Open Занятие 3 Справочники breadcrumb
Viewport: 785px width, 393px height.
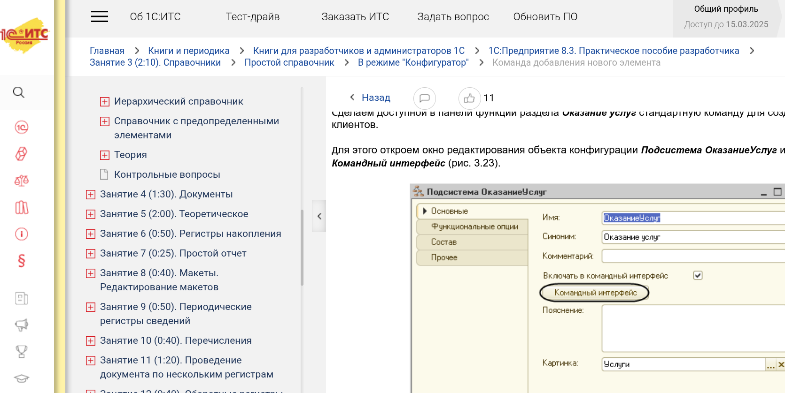pos(155,62)
